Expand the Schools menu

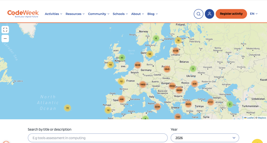point(120,14)
